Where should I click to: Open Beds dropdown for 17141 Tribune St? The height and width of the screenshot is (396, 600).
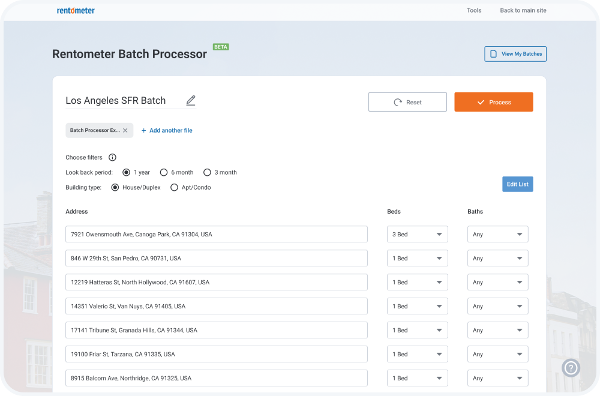[418, 330]
